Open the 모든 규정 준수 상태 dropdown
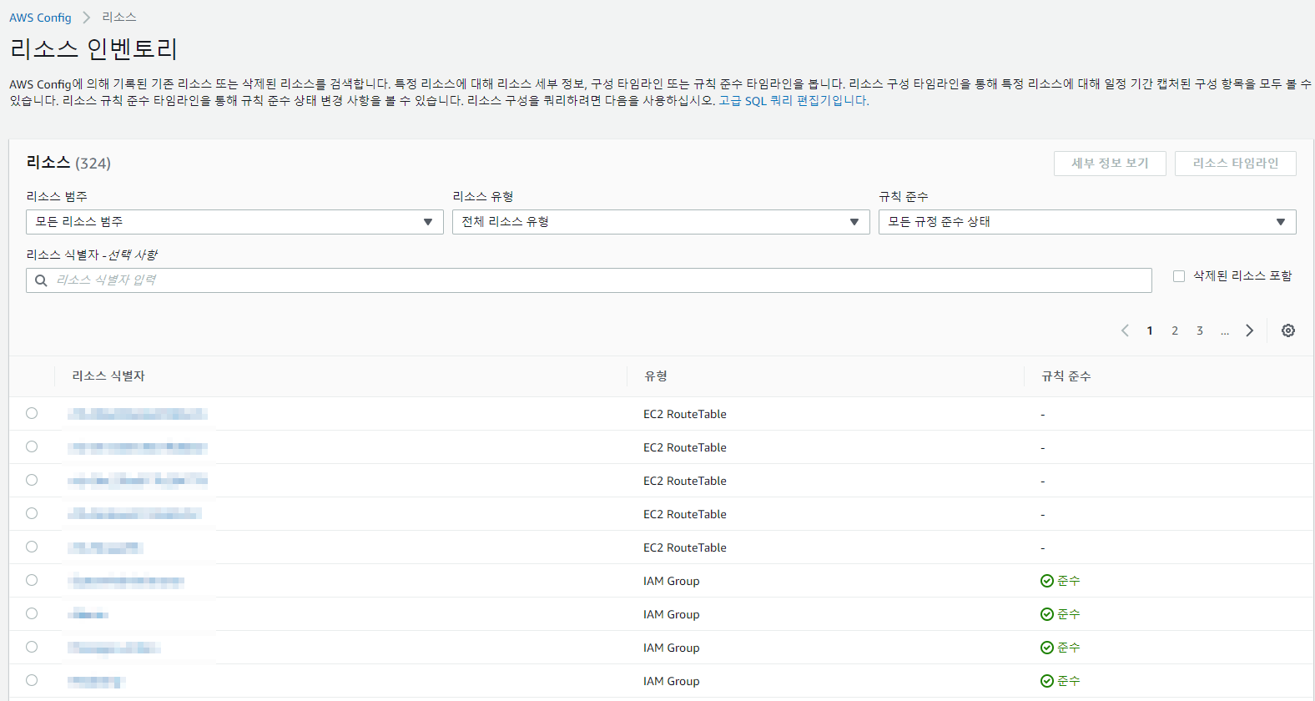This screenshot has height=701, width=1315. (x=1087, y=222)
